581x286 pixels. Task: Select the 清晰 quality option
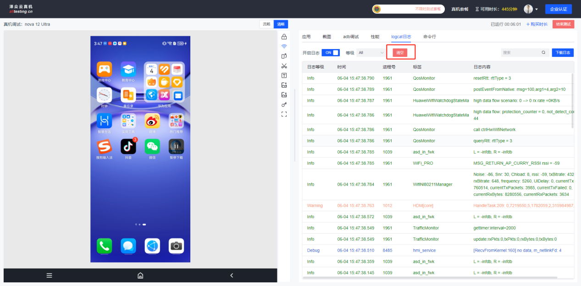(x=281, y=24)
